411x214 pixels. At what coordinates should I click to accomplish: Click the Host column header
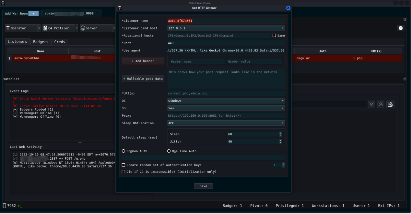[x=97, y=51]
